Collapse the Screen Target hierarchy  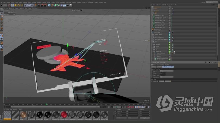[153, 34]
